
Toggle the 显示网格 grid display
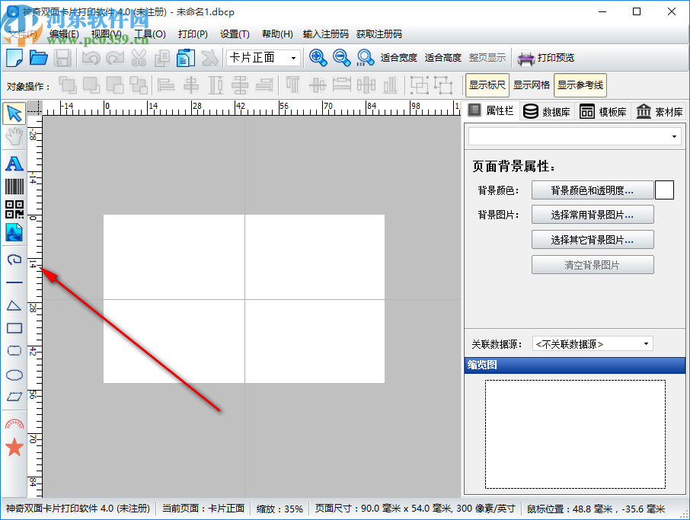point(531,85)
